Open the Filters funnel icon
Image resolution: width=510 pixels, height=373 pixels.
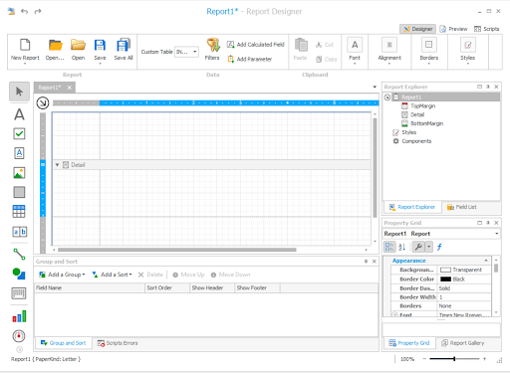tap(213, 45)
